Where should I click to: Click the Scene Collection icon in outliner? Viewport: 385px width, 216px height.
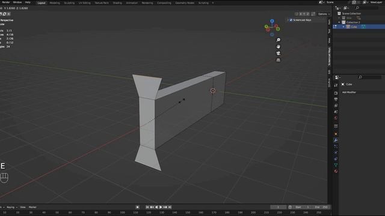[x=339, y=13]
